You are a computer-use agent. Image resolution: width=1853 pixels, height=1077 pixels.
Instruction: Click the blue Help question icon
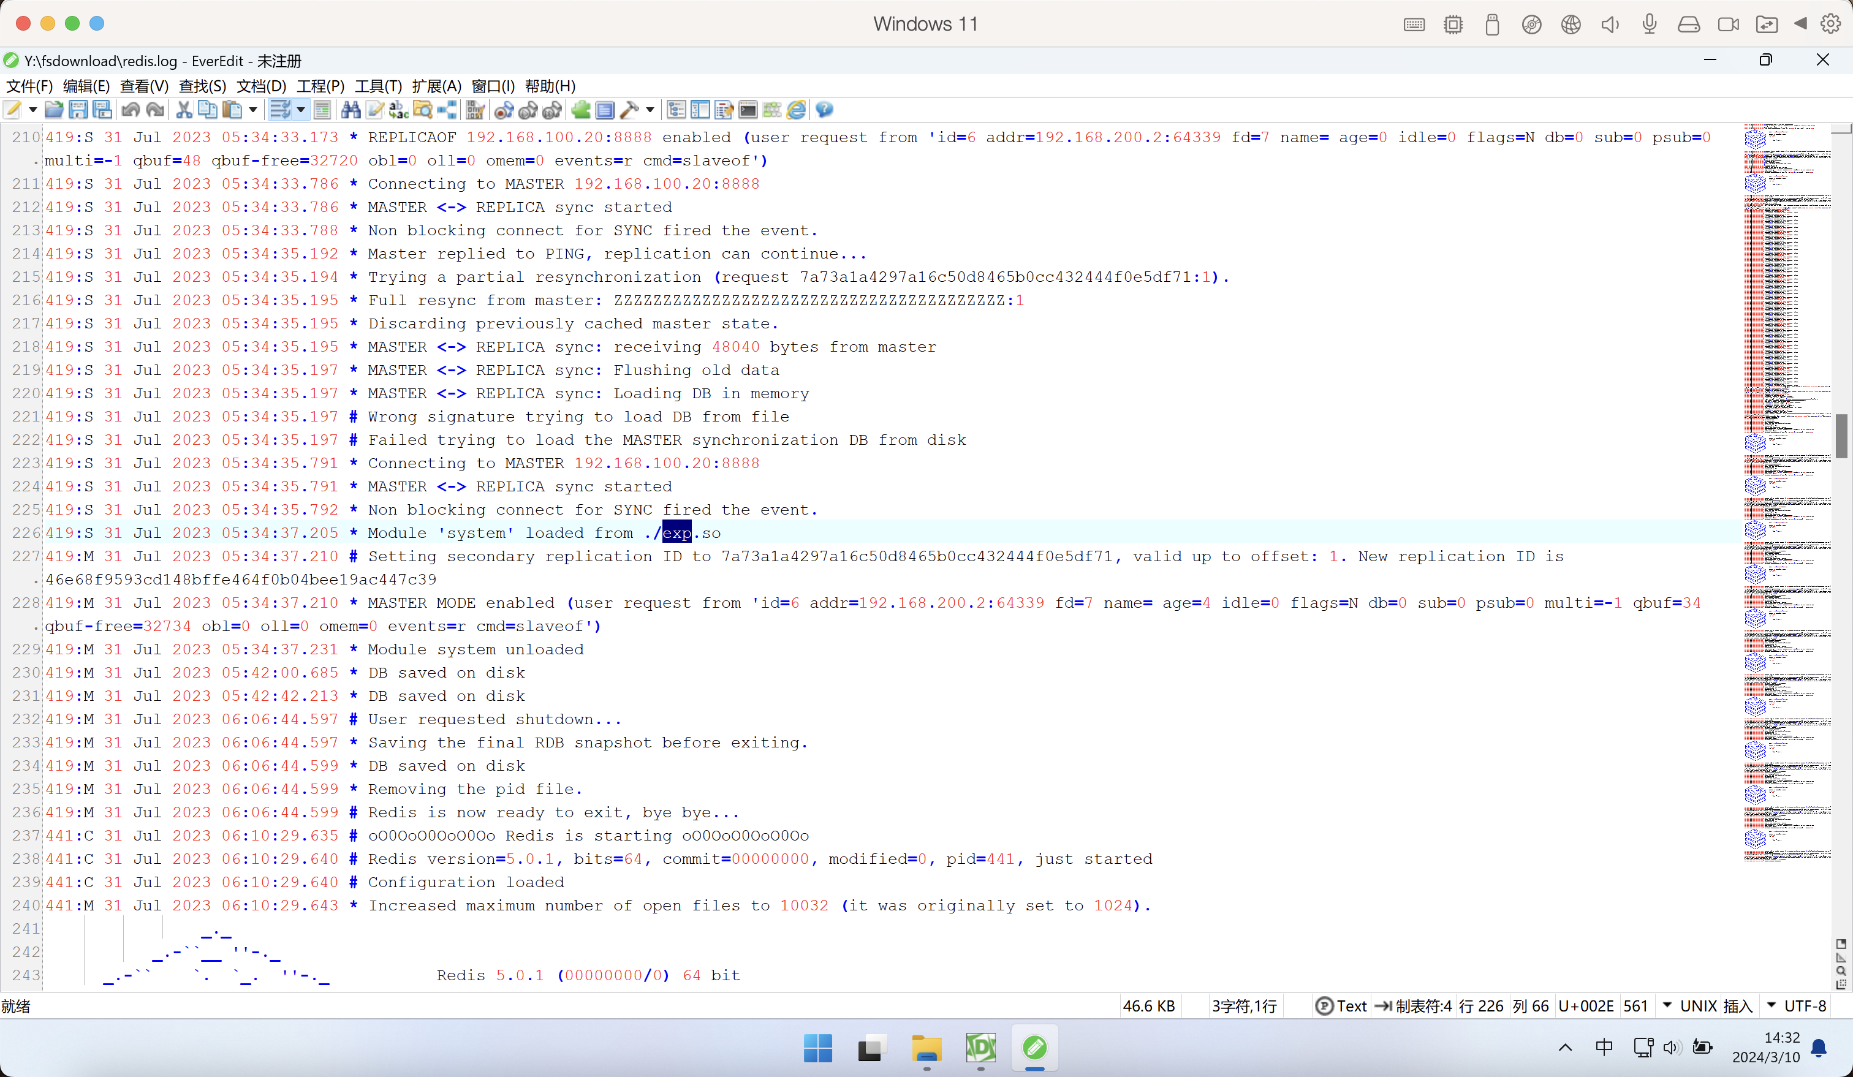(824, 110)
